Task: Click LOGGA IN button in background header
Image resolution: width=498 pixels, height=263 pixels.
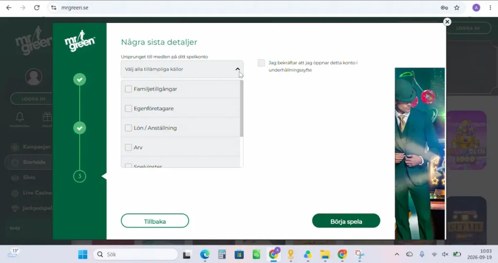Action: click(x=468, y=28)
